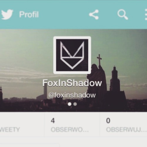147x147 pixels.
Task: Switch to the second gray page dot
Action: (x=75, y=104)
